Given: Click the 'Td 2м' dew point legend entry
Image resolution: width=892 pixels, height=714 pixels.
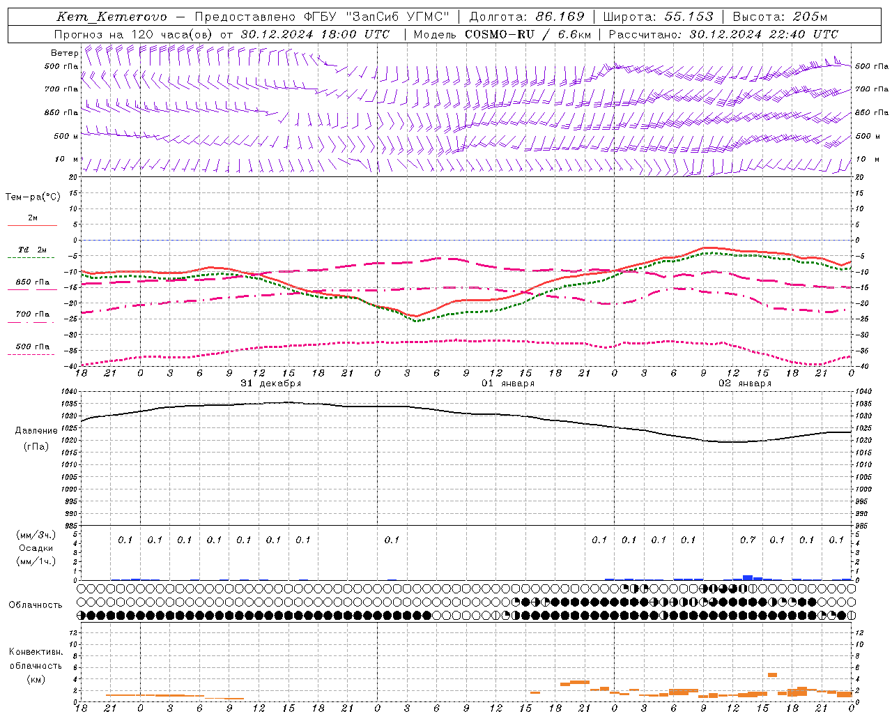Looking at the screenshot, I should pyautogui.click(x=33, y=250).
